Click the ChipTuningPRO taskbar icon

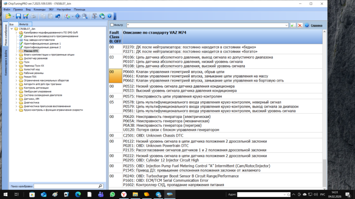170,194
